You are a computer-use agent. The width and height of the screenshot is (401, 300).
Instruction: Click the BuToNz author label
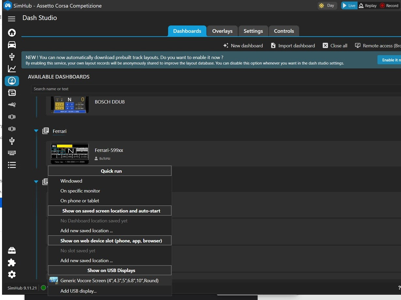pyautogui.click(x=102, y=158)
